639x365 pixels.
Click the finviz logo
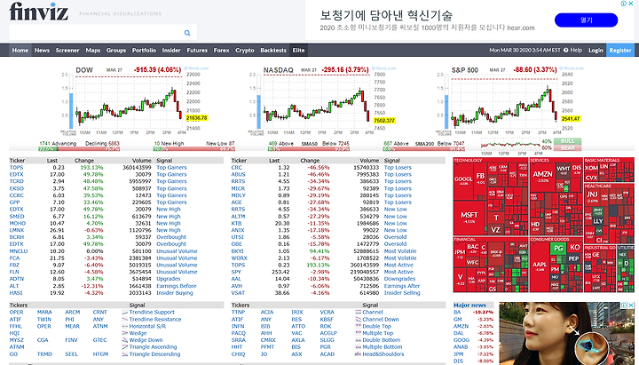(38, 12)
